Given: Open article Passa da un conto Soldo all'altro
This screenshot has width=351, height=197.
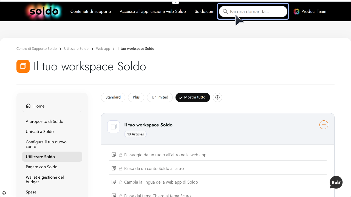Looking at the screenshot, I should point(154,169).
